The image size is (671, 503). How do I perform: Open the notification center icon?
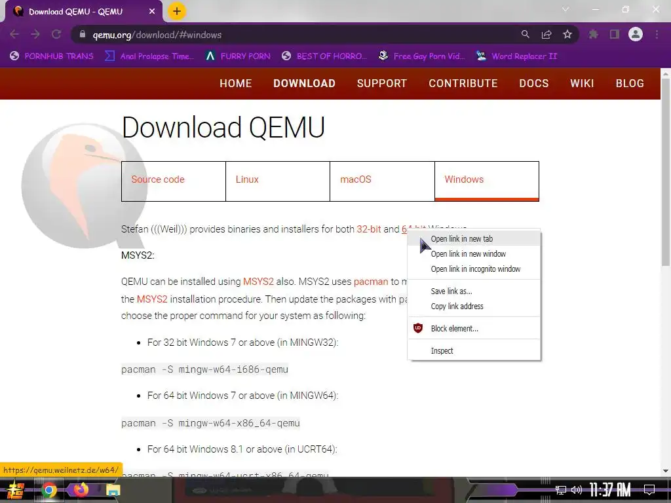click(x=649, y=489)
